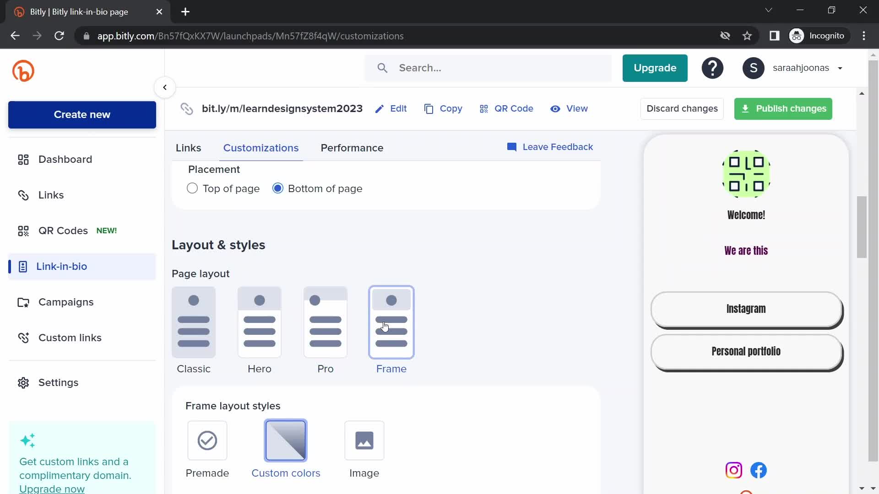The image size is (879, 494).
Task: Collapse the sidebar with the chevron button
Action: pos(165,87)
